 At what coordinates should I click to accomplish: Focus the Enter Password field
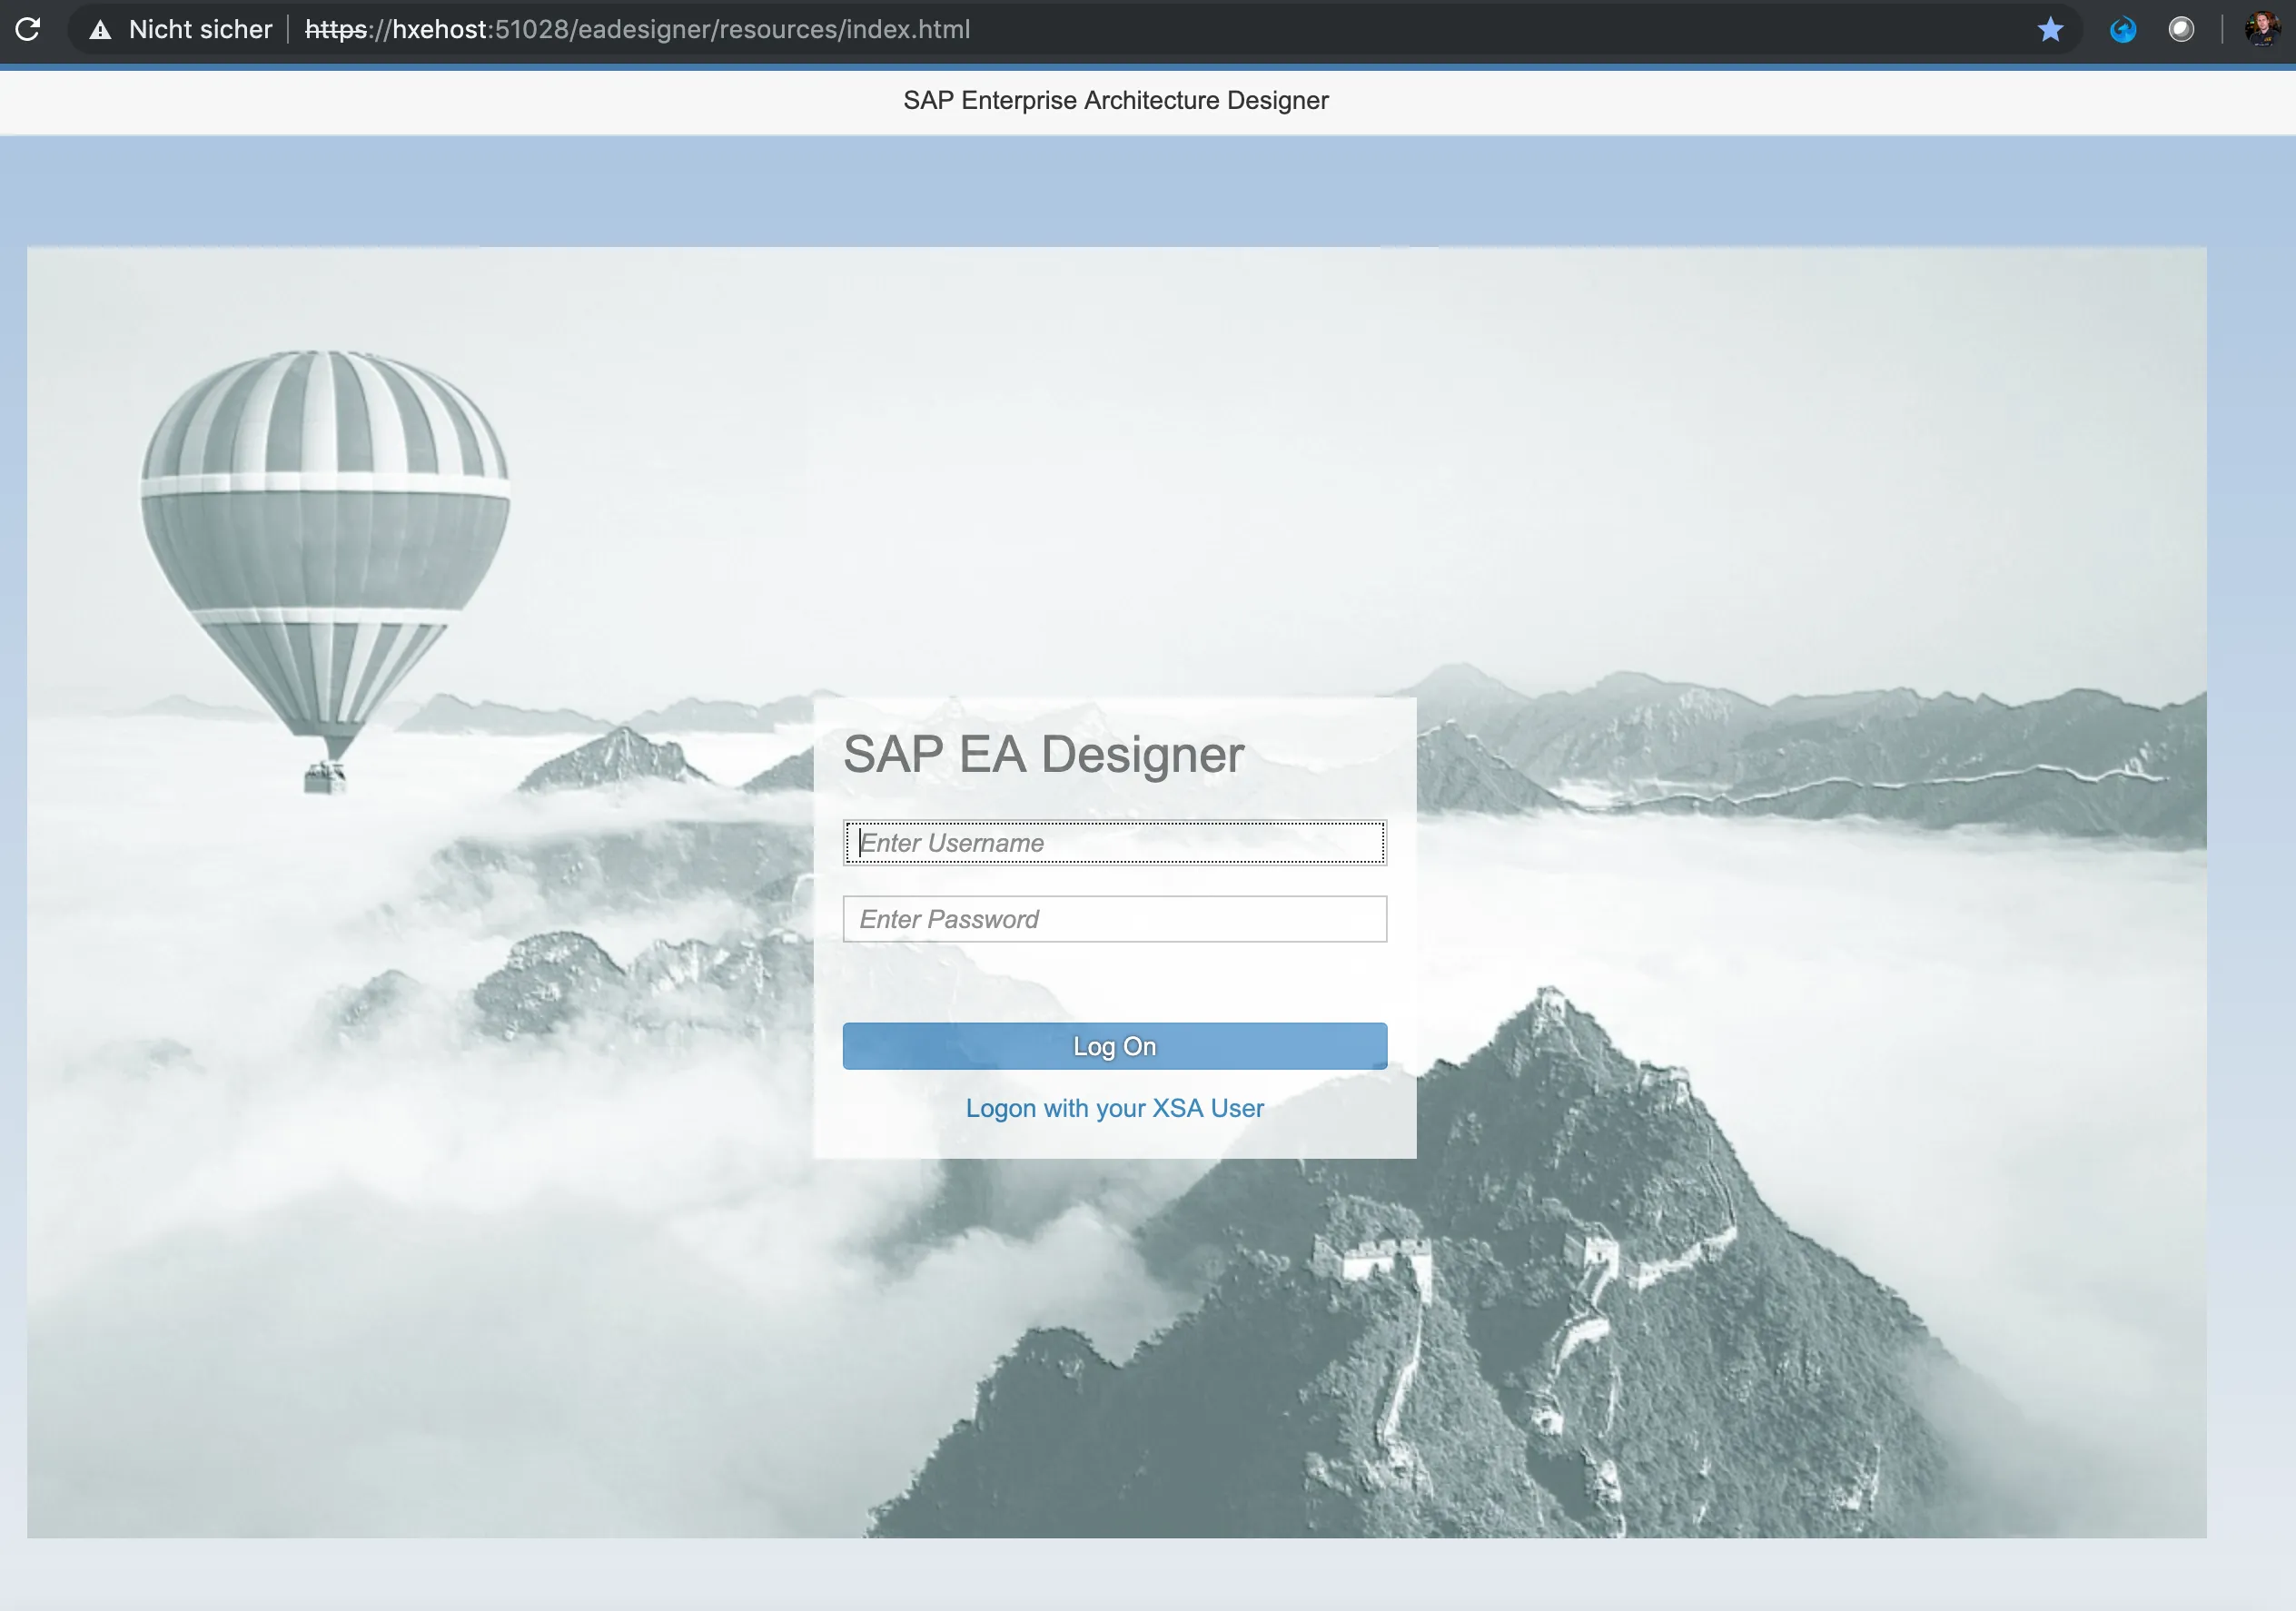1114,919
